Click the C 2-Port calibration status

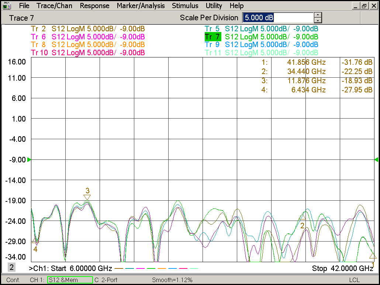coord(106,280)
